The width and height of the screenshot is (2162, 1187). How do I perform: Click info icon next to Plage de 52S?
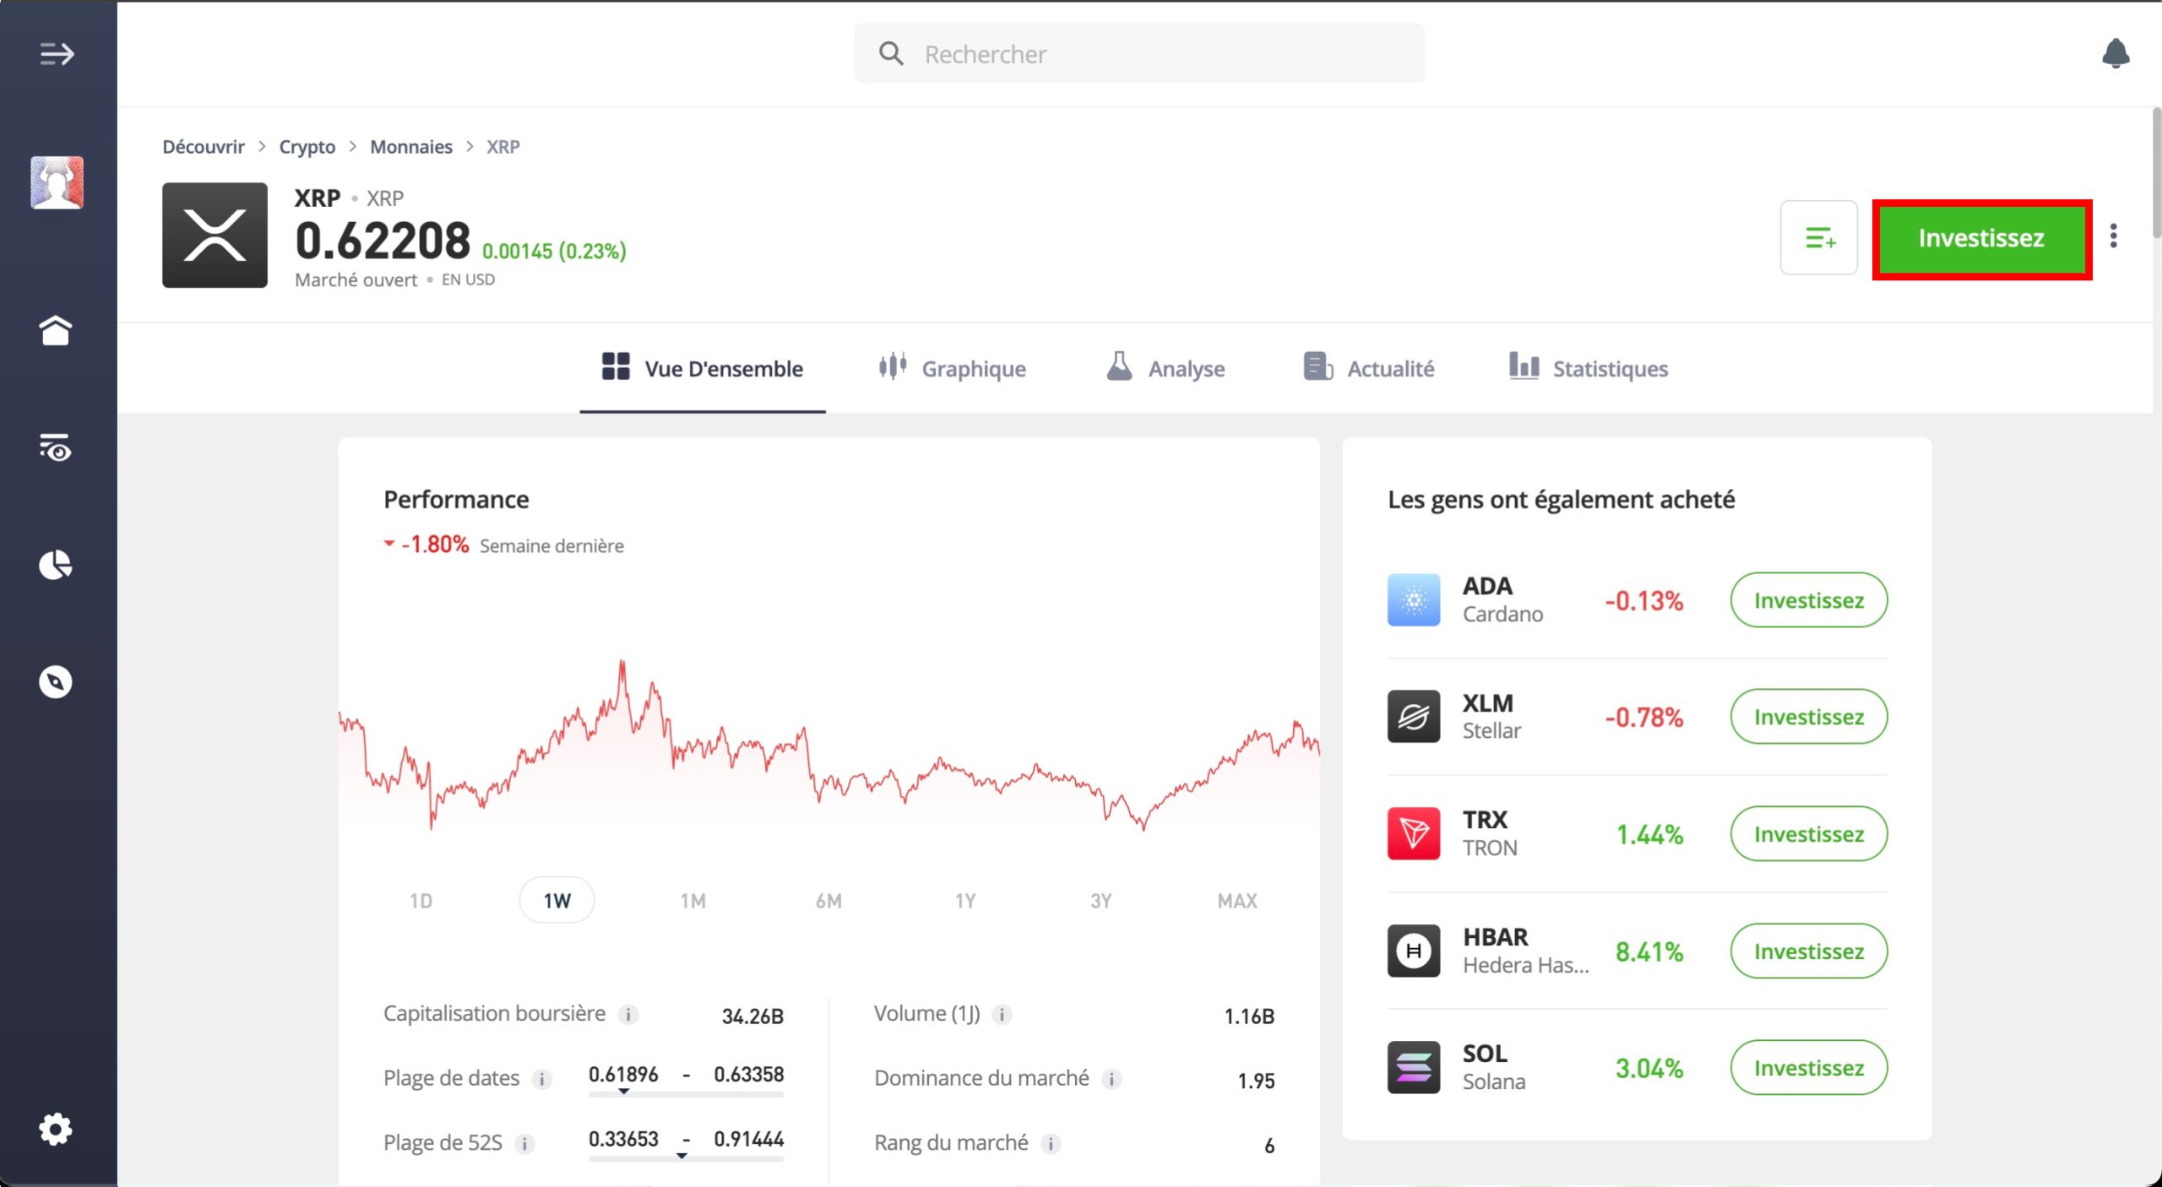[524, 1144]
